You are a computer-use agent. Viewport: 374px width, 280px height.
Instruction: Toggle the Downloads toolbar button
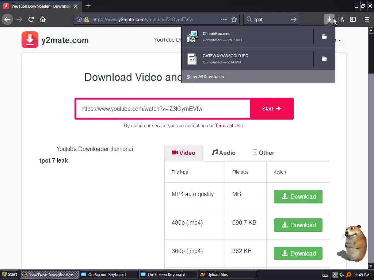[x=329, y=19]
